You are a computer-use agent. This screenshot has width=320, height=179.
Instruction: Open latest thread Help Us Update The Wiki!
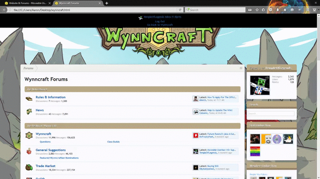click(x=220, y=110)
